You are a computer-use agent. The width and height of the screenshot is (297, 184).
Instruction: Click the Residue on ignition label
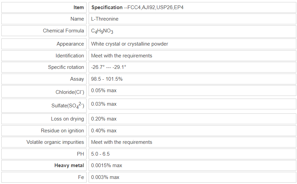click(x=62, y=131)
